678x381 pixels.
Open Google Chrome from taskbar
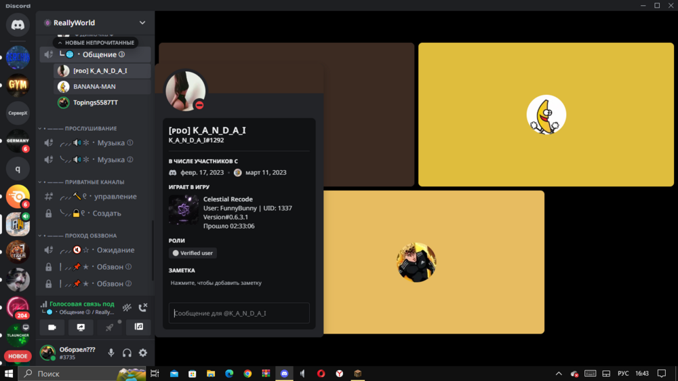tap(247, 374)
